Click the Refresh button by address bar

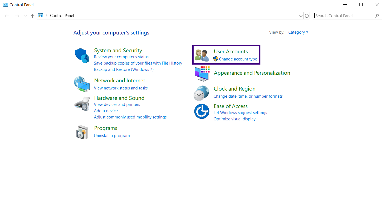pos(307,16)
